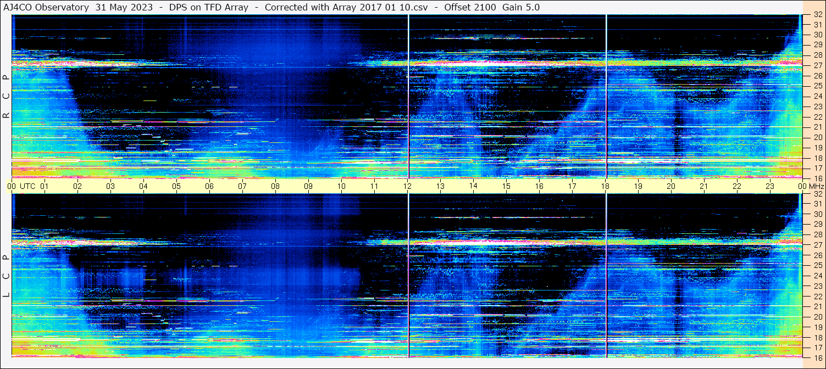This screenshot has height=369, width=826.
Task: Select the "Gain 5.0" header value
Action: coord(521,8)
